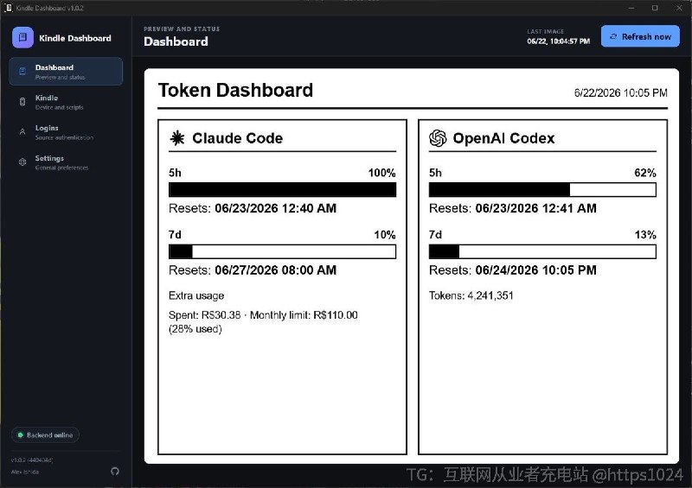Click the Extra usage label
This screenshot has height=488, width=692.
click(x=196, y=295)
